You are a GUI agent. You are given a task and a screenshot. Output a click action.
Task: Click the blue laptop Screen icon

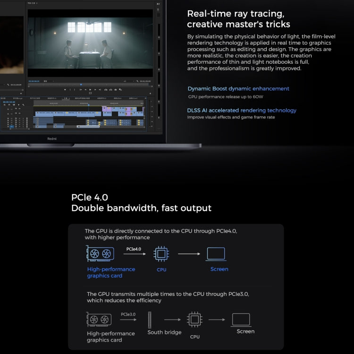coord(216,254)
